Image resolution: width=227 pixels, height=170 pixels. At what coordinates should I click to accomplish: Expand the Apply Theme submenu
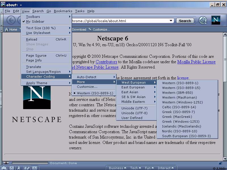point(46,83)
